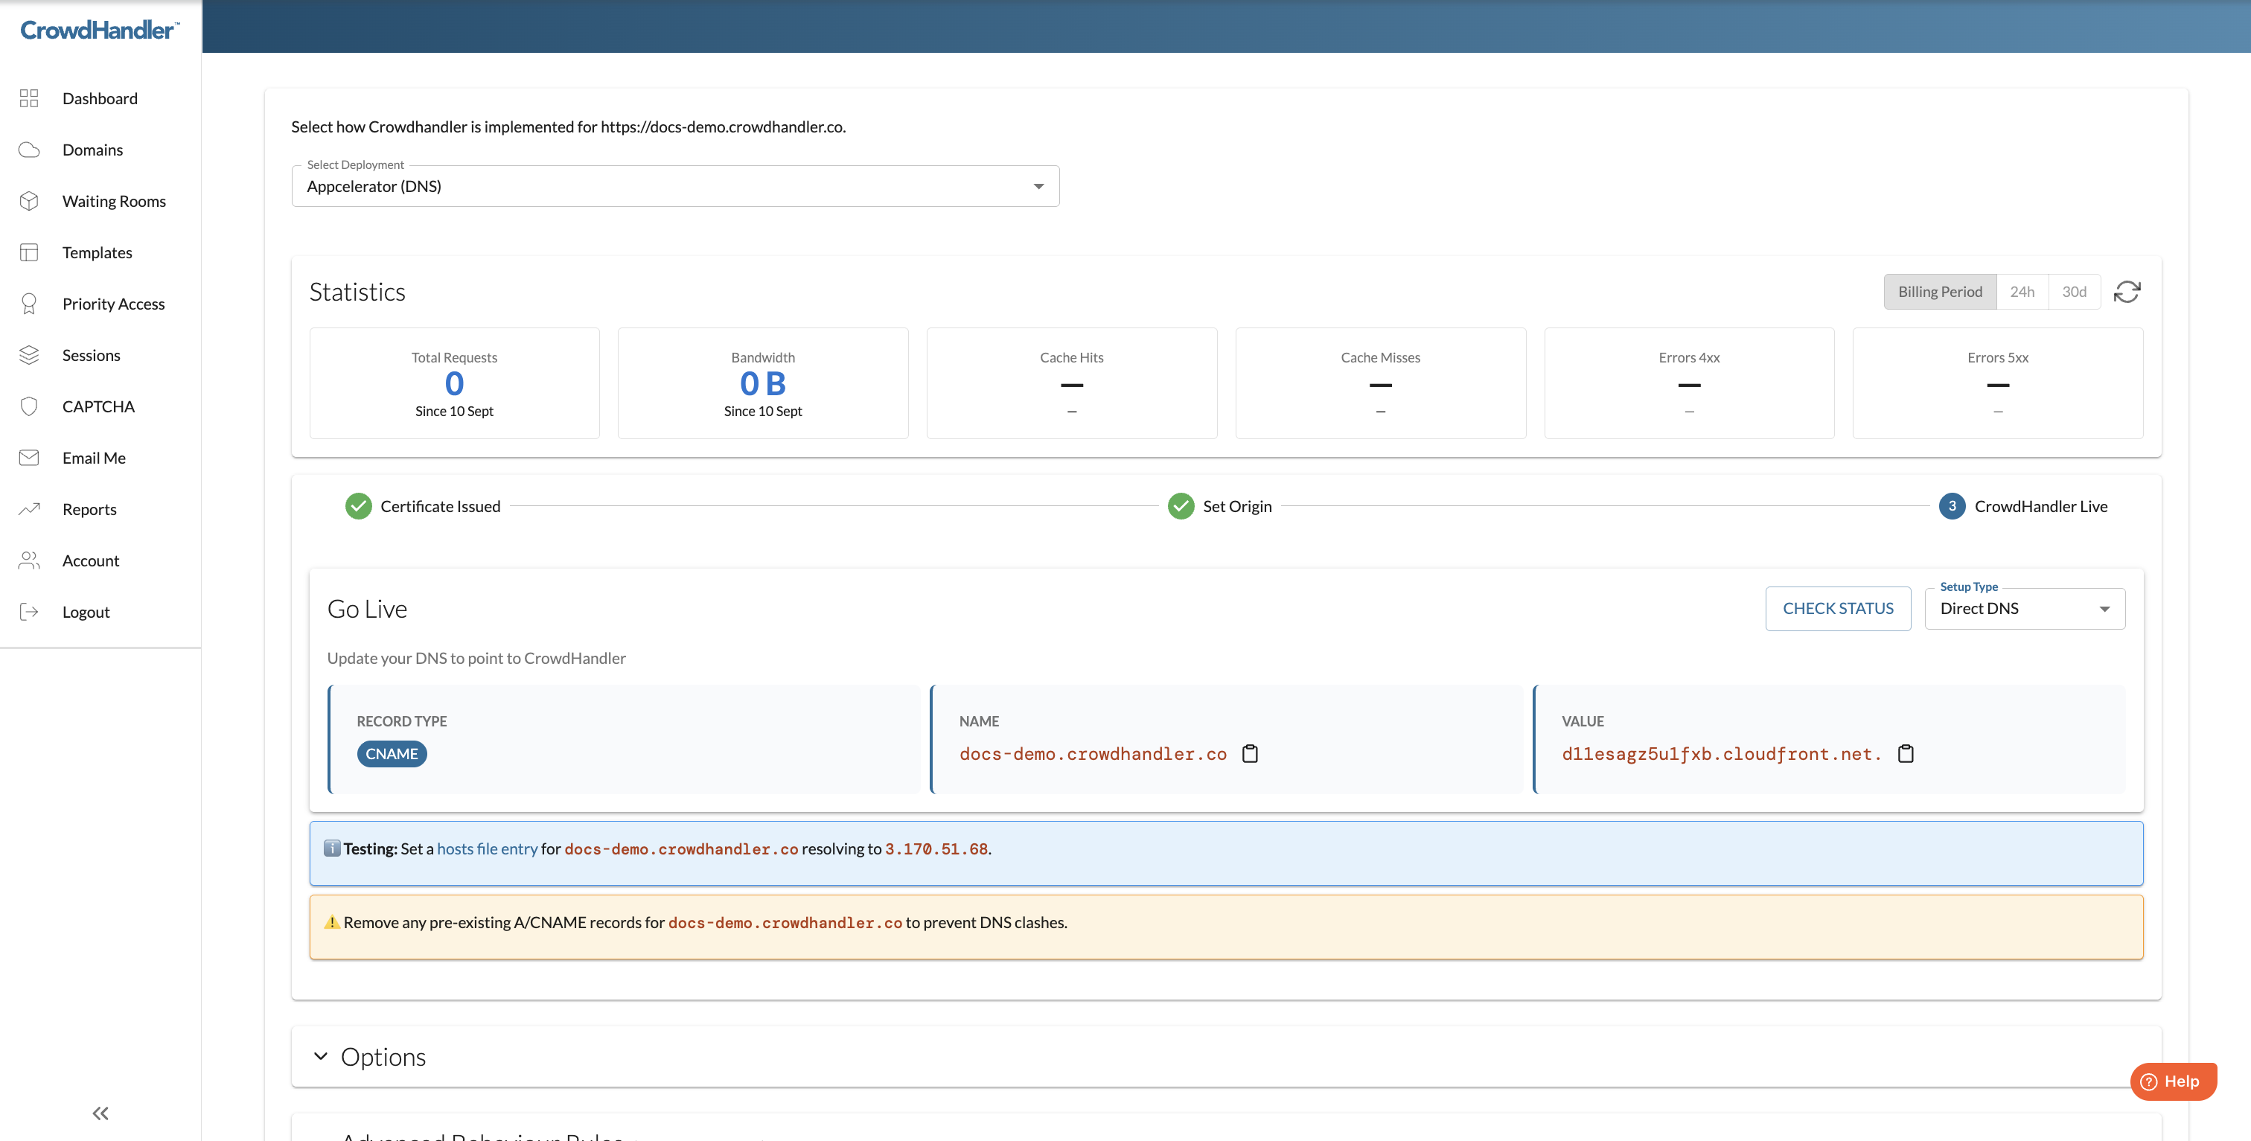Open the Setup Type Direct DNS dropdown

click(x=2024, y=608)
